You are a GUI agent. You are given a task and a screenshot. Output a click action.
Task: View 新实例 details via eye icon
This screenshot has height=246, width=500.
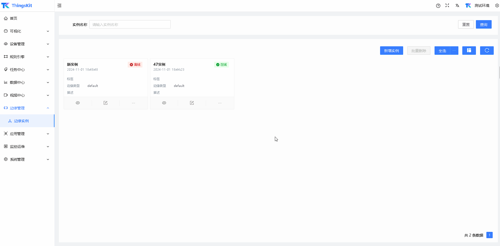click(x=78, y=103)
